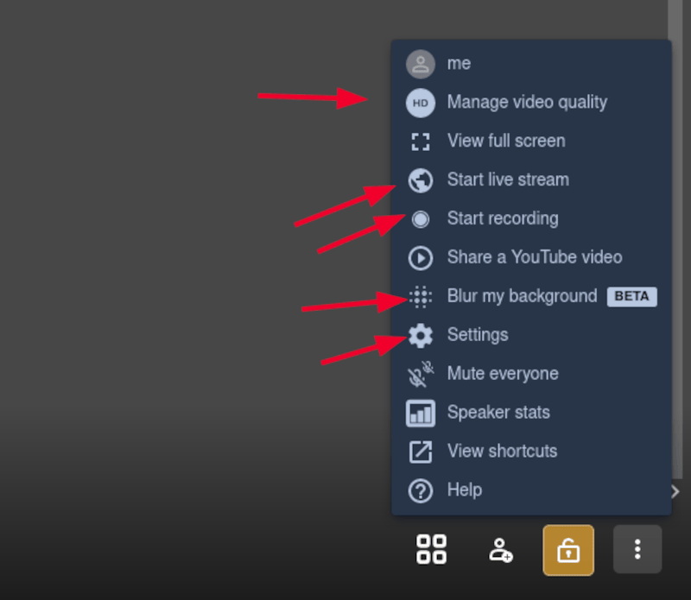This screenshot has width=691, height=600.
Task: Click the Help question mark icon
Action: click(x=421, y=490)
